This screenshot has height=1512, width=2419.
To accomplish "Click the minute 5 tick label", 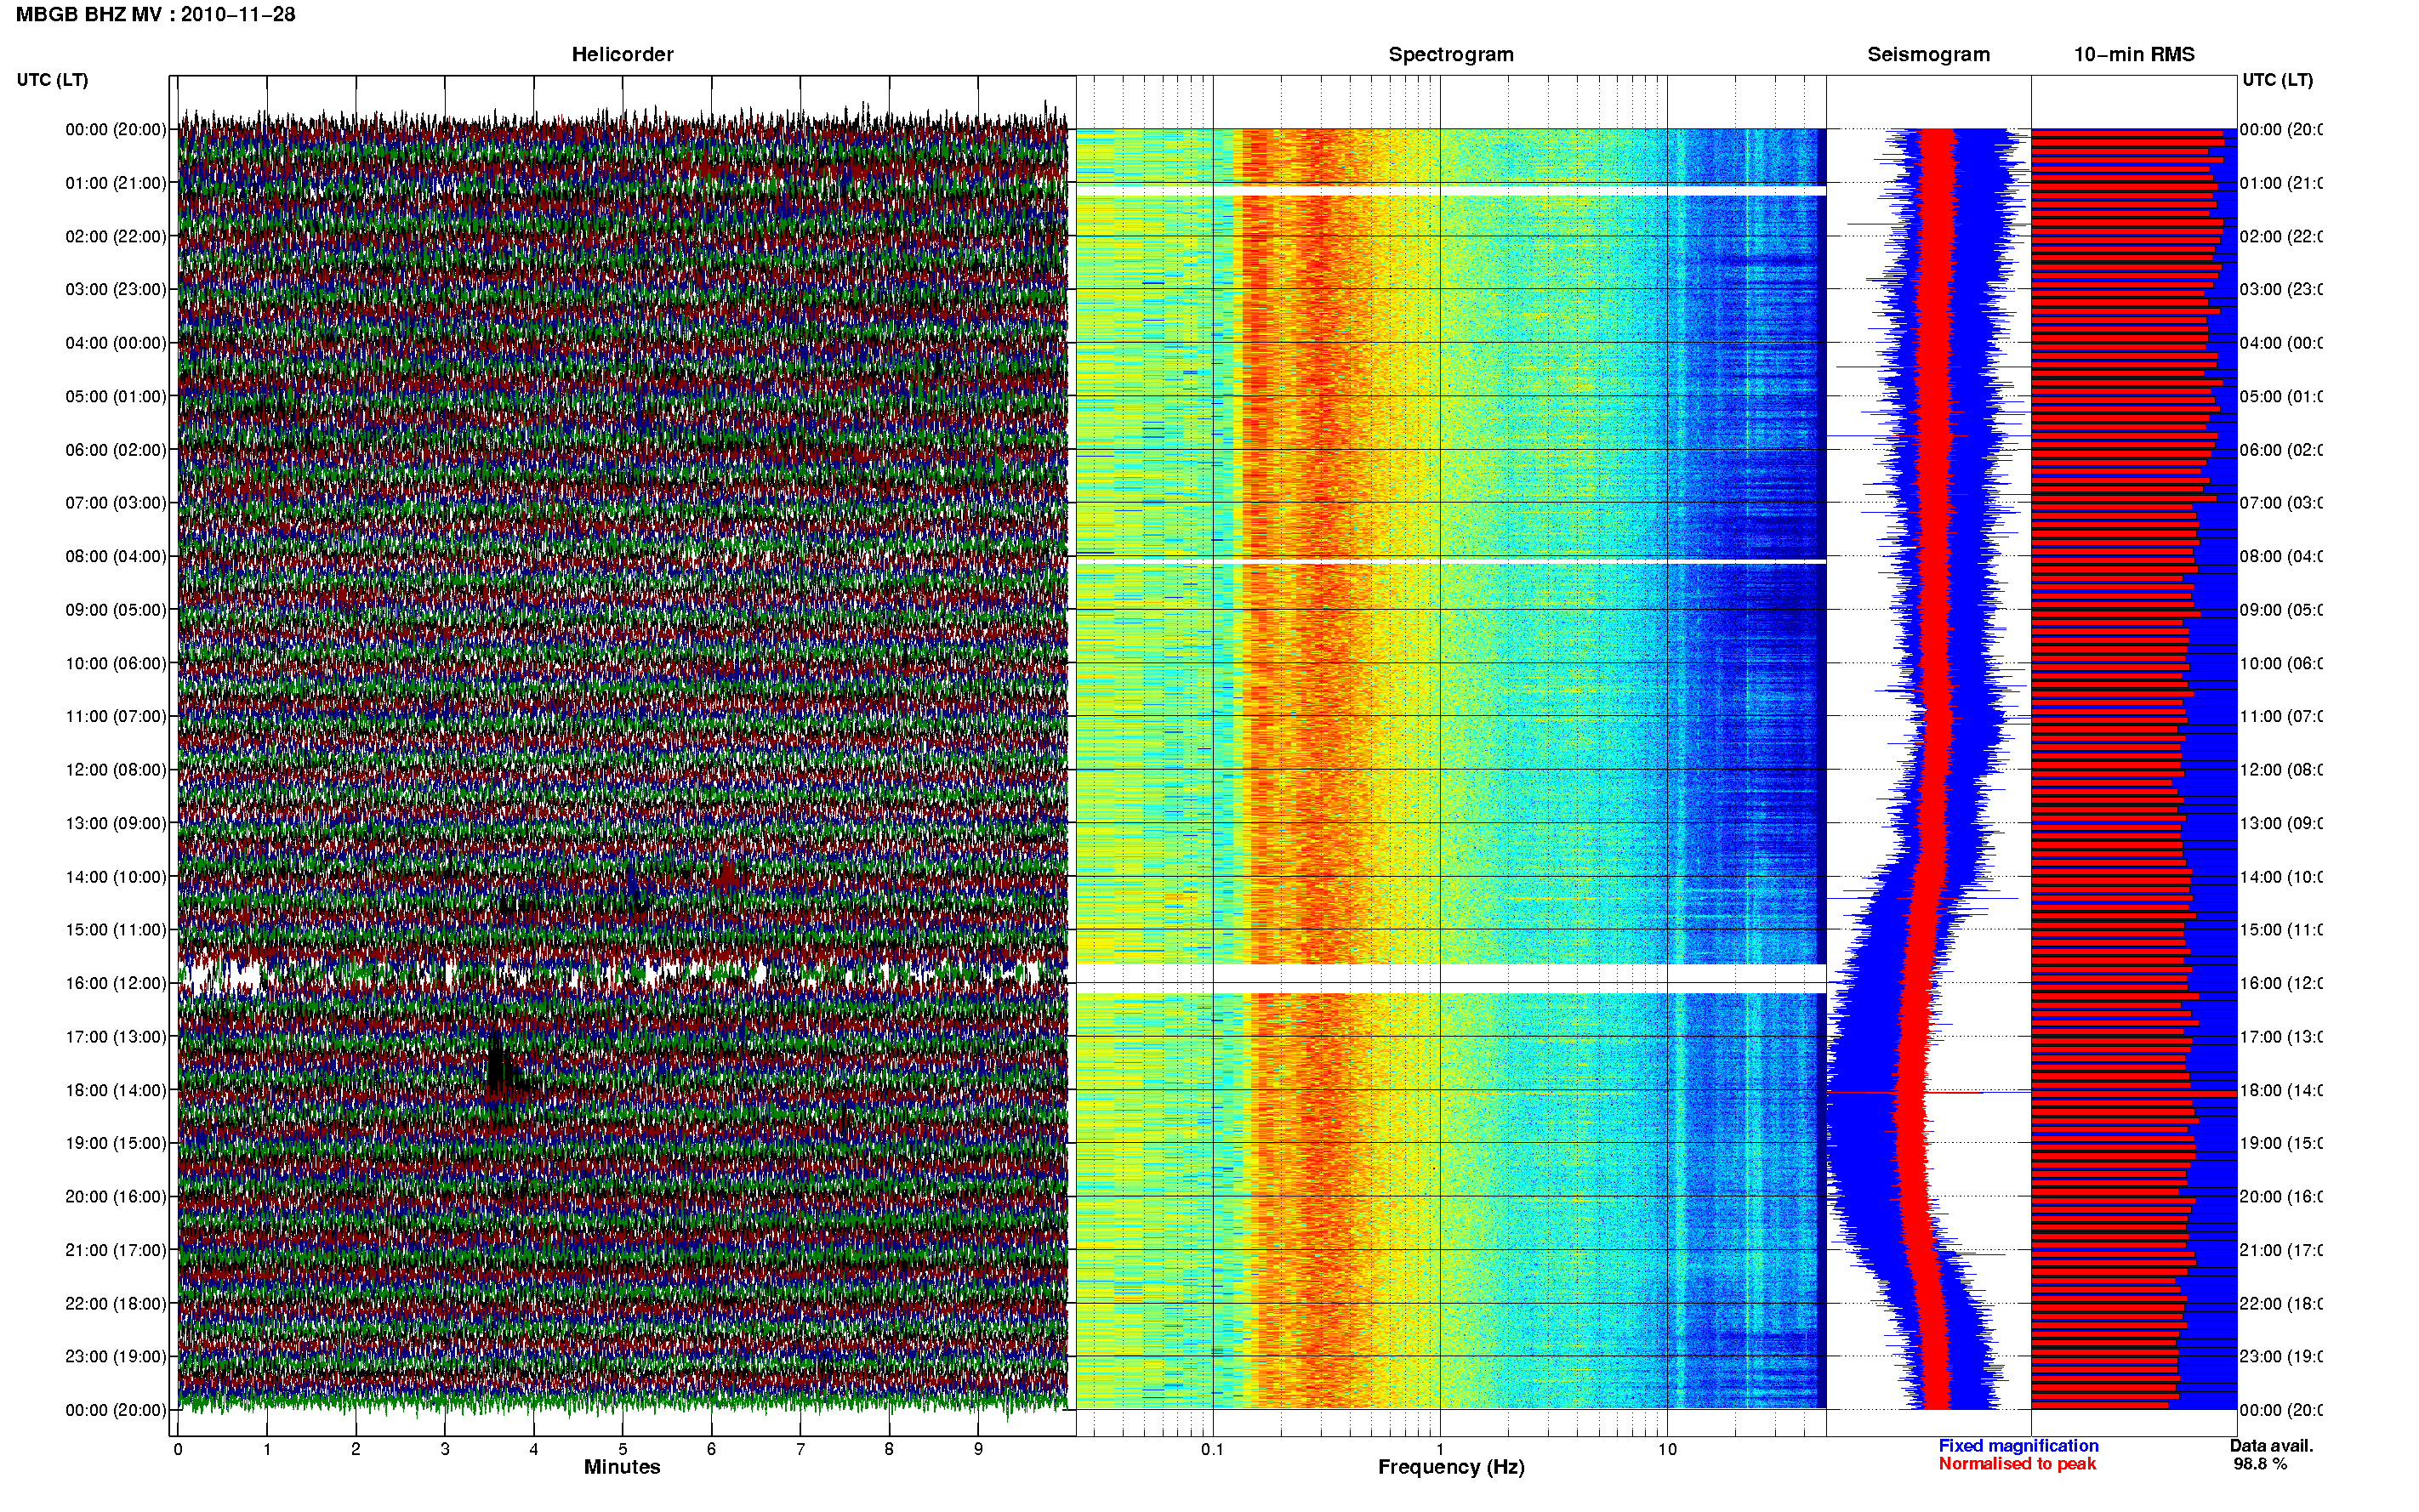I will pyautogui.click(x=622, y=1449).
